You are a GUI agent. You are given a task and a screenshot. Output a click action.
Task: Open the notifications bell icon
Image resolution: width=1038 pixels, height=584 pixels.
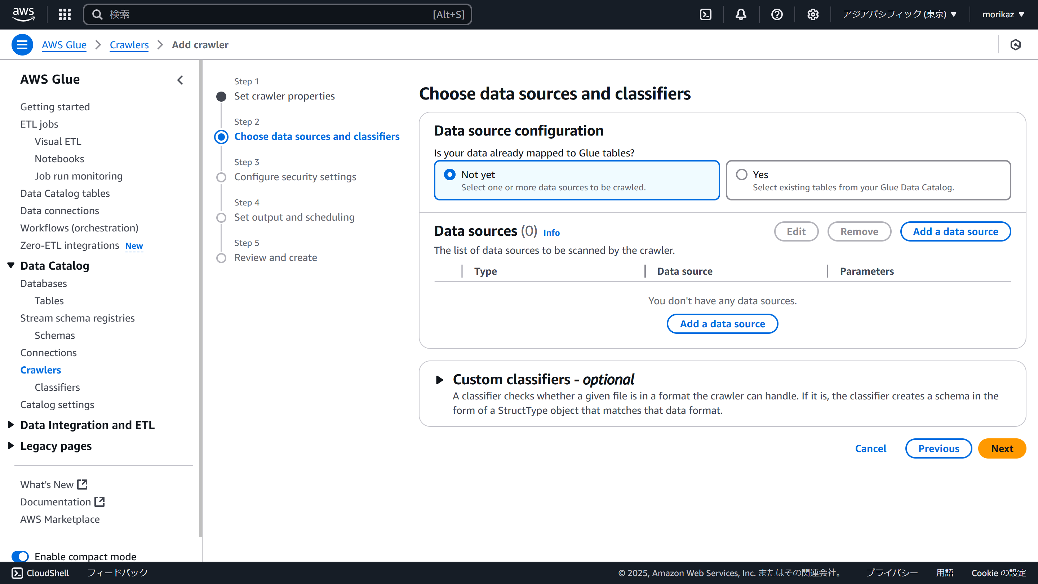741,14
